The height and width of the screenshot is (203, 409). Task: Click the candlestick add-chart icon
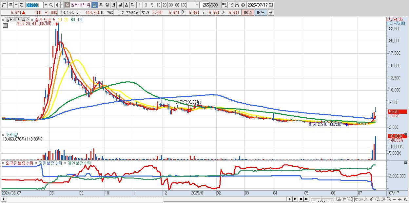coord(224,5)
